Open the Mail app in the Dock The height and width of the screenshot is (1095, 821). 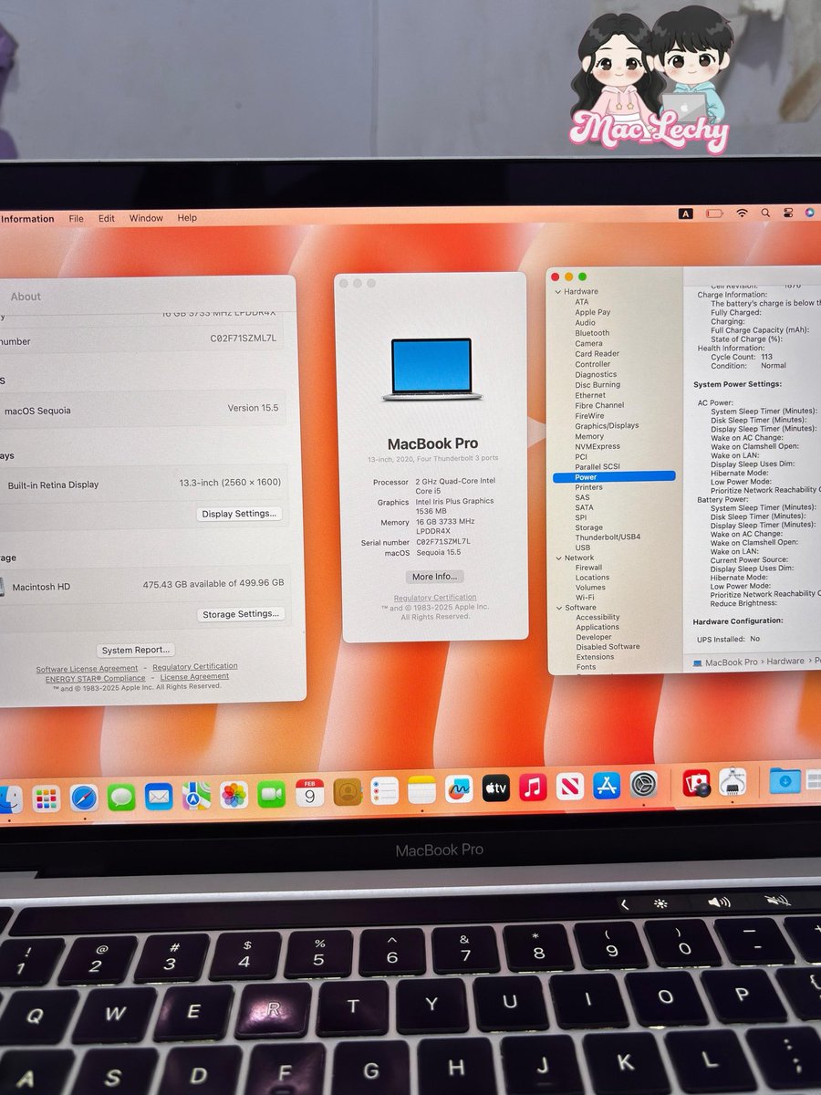point(159,796)
